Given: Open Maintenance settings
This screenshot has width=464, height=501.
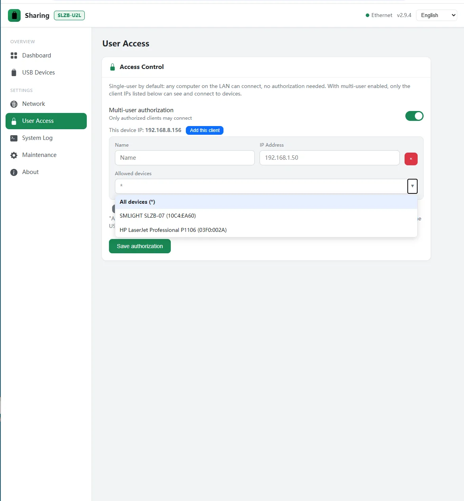Looking at the screenshot, I should (x=46, y=155).
